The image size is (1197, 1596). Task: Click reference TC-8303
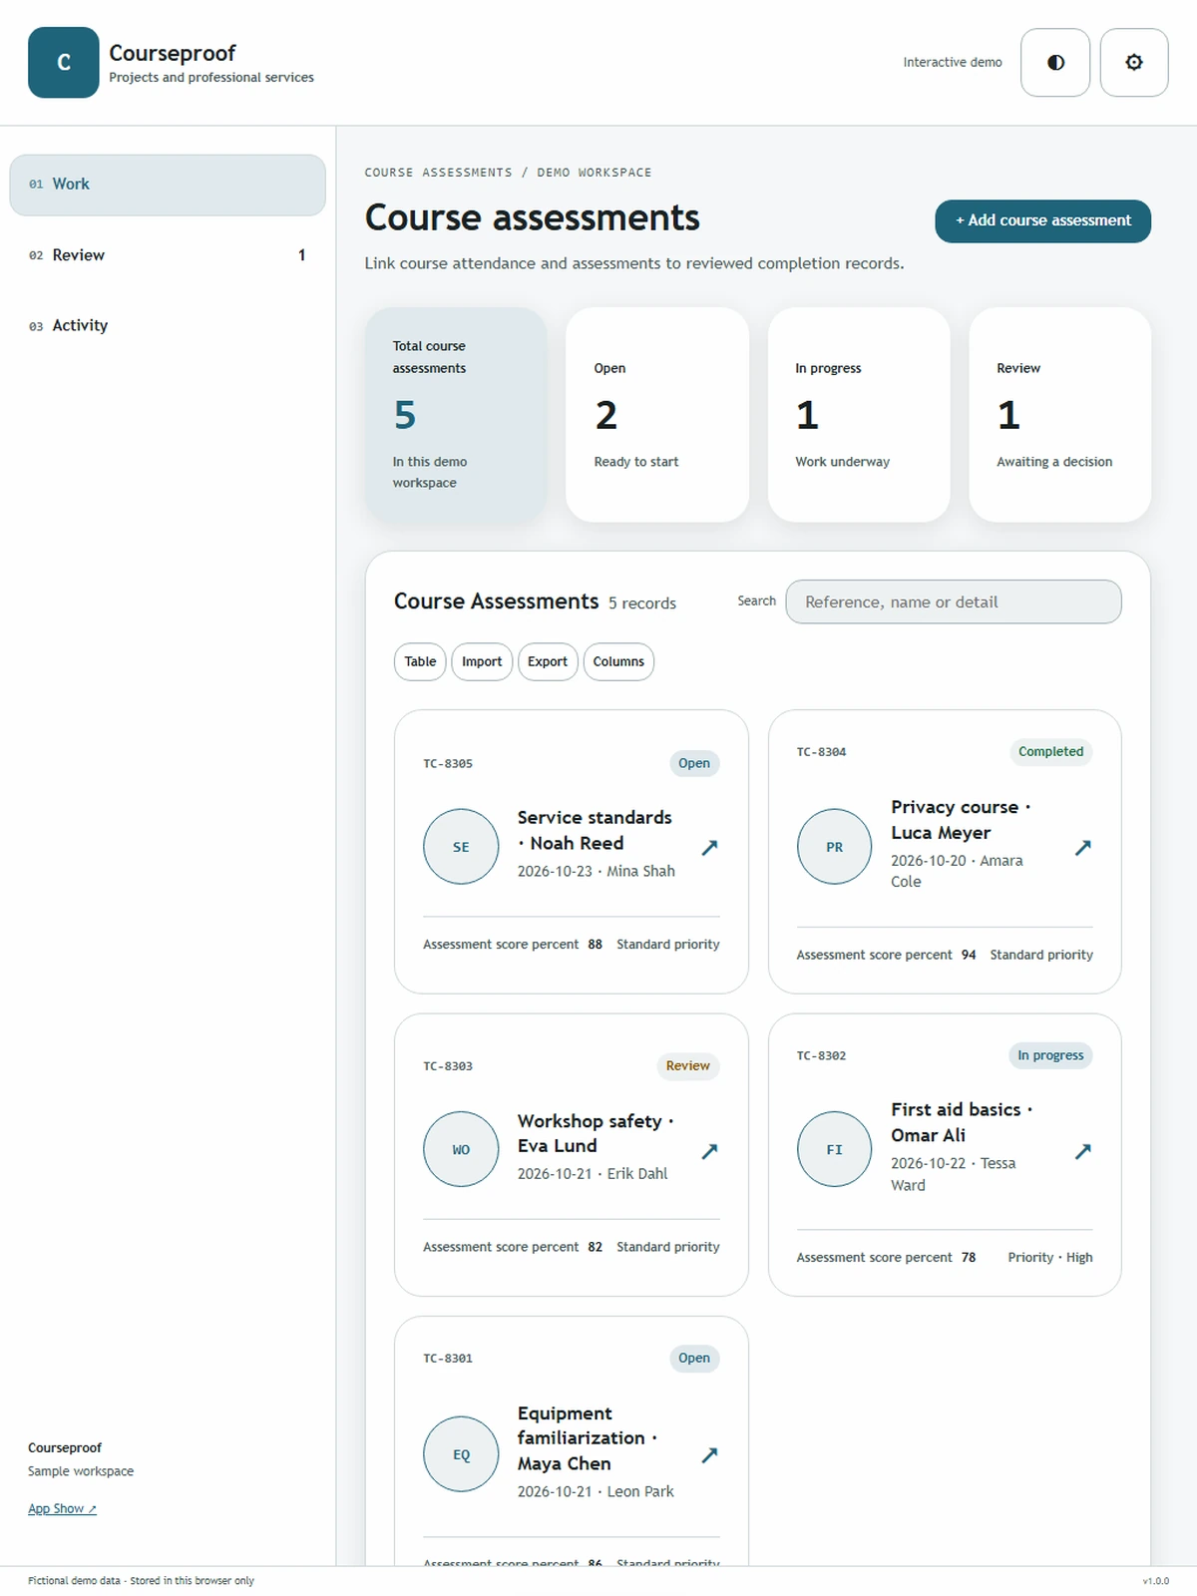coord(448,1066)
